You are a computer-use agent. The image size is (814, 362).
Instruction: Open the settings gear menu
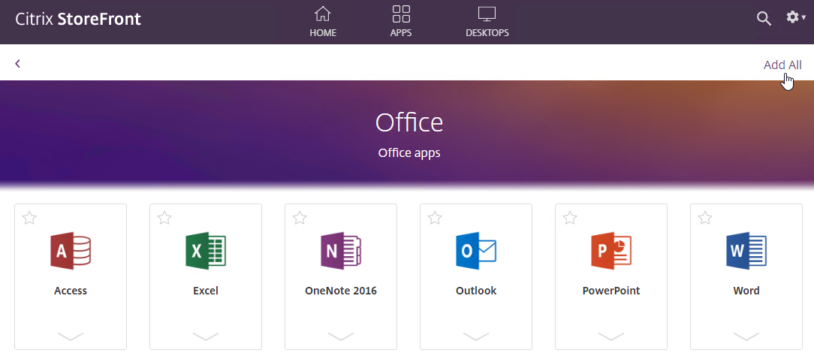[795, 18]
